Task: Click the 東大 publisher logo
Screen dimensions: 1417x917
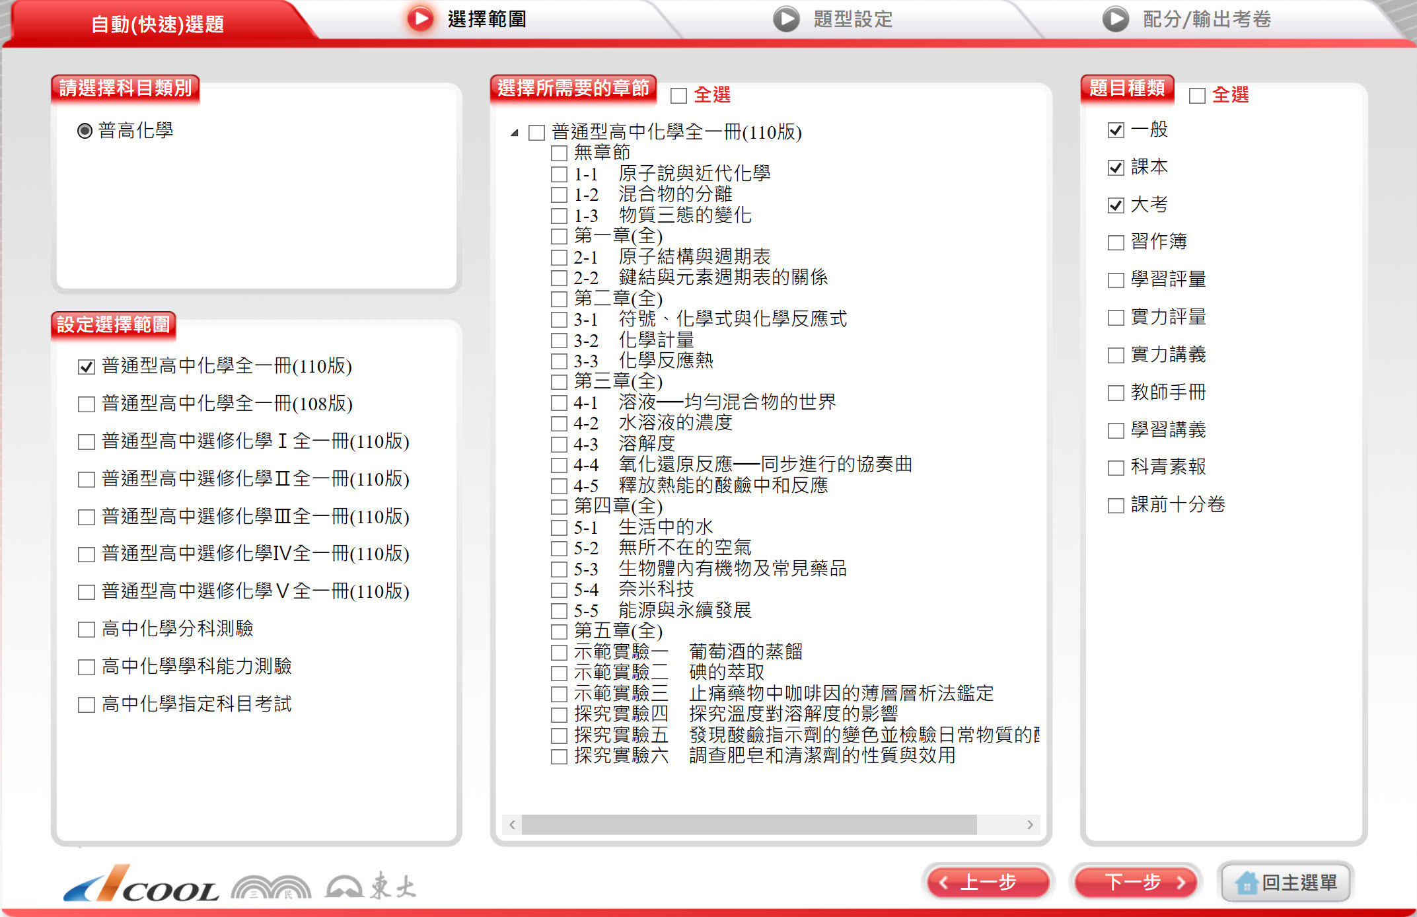Action: coord(371,886)
